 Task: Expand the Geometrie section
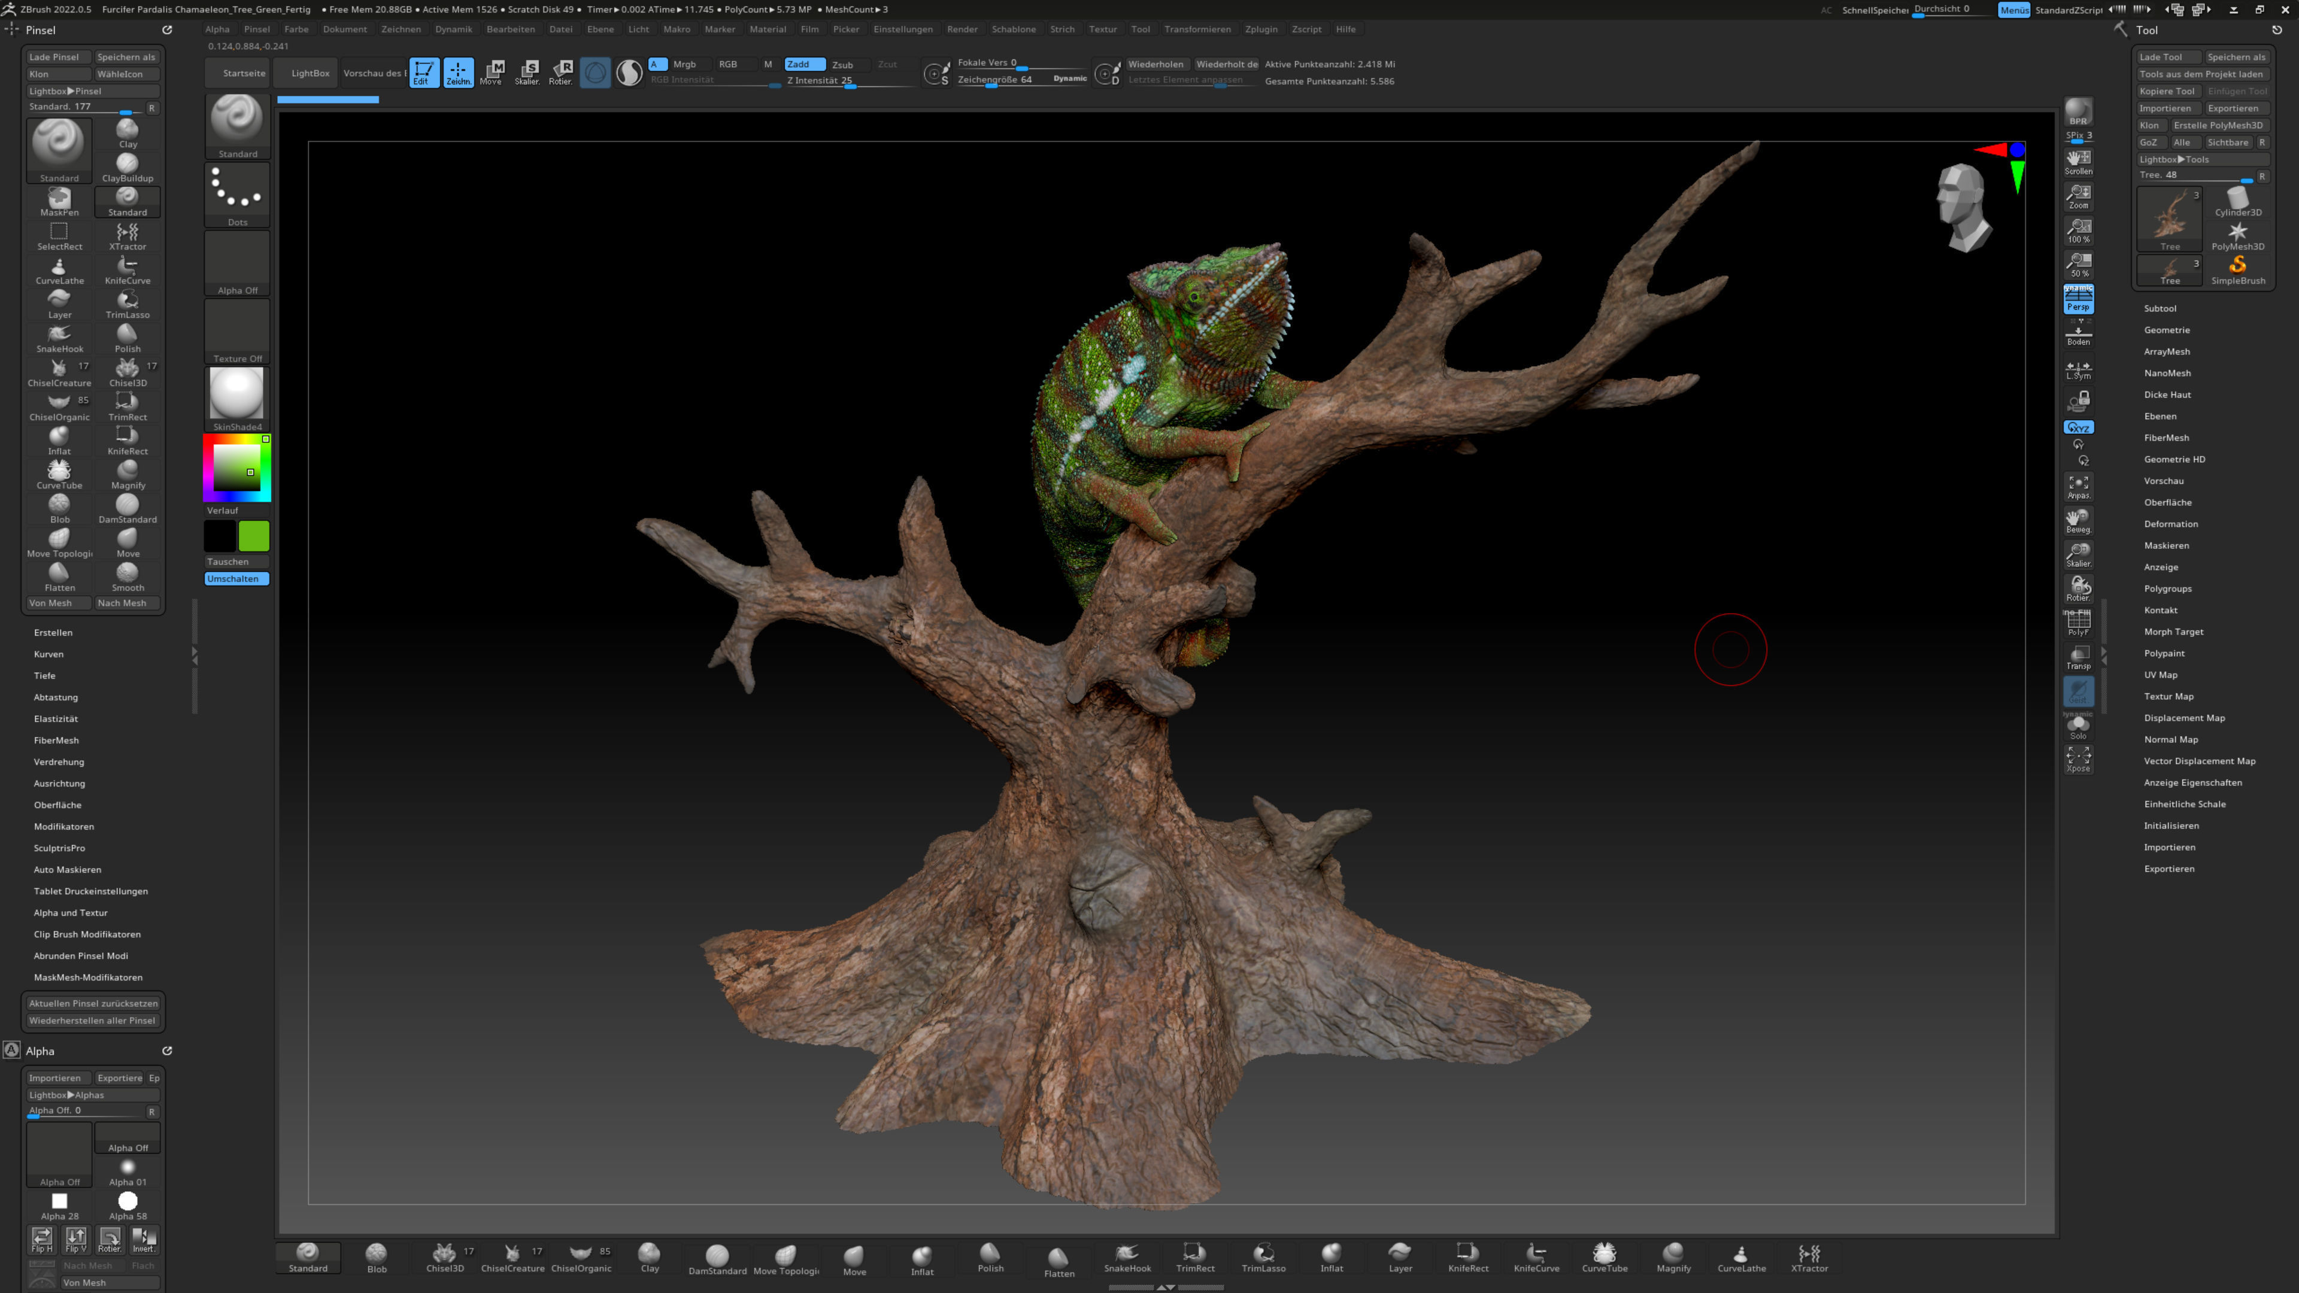[2167, 329]
